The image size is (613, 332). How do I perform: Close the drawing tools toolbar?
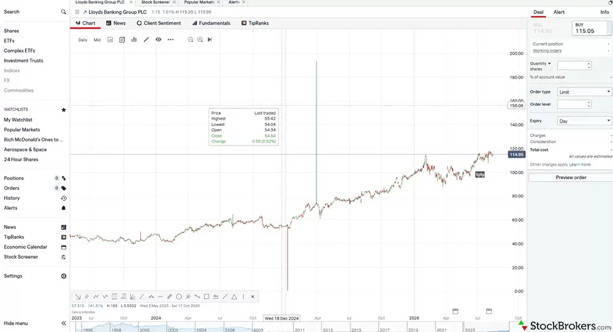pos(253,297)
